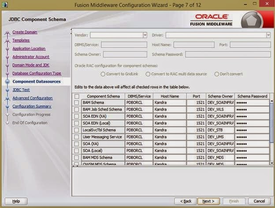Click the Host Name column header

[170, 96]
